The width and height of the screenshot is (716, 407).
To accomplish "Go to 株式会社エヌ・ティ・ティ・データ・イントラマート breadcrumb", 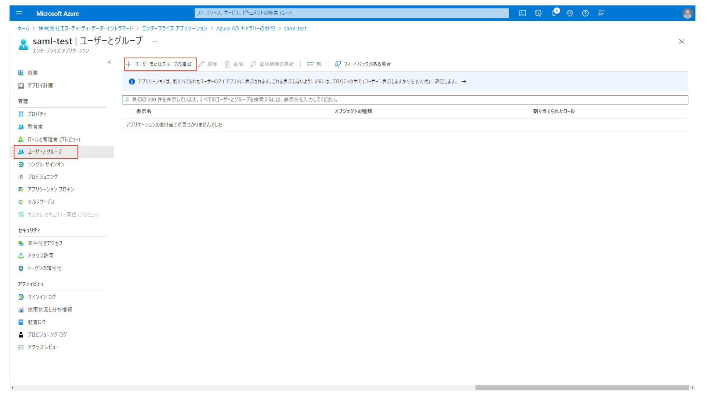I will click(x=86, y=29).
